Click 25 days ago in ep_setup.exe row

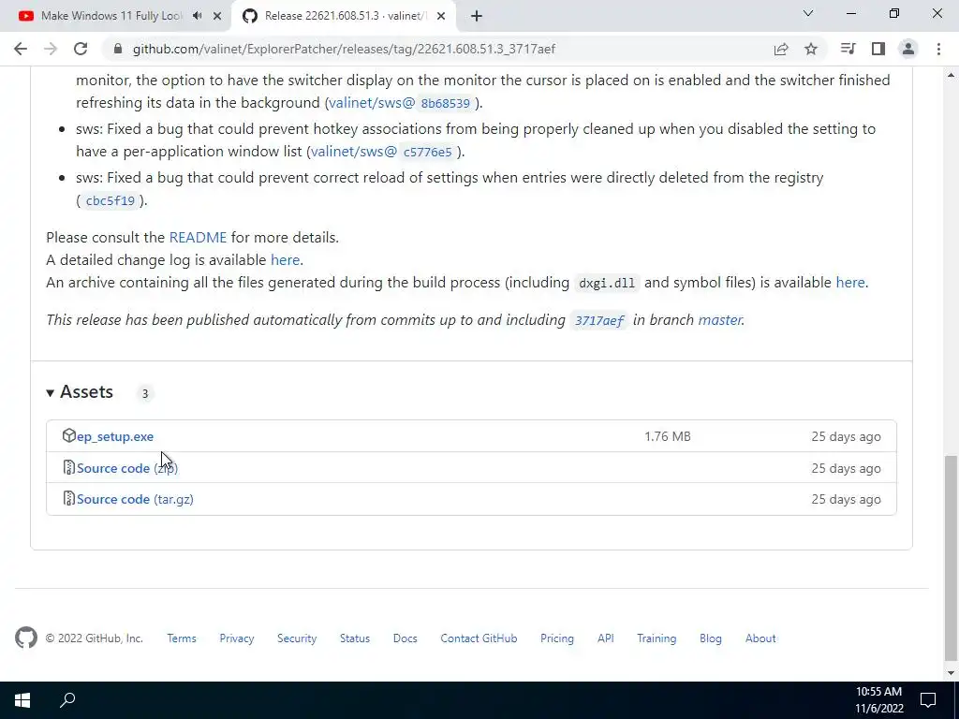(846, 436)
